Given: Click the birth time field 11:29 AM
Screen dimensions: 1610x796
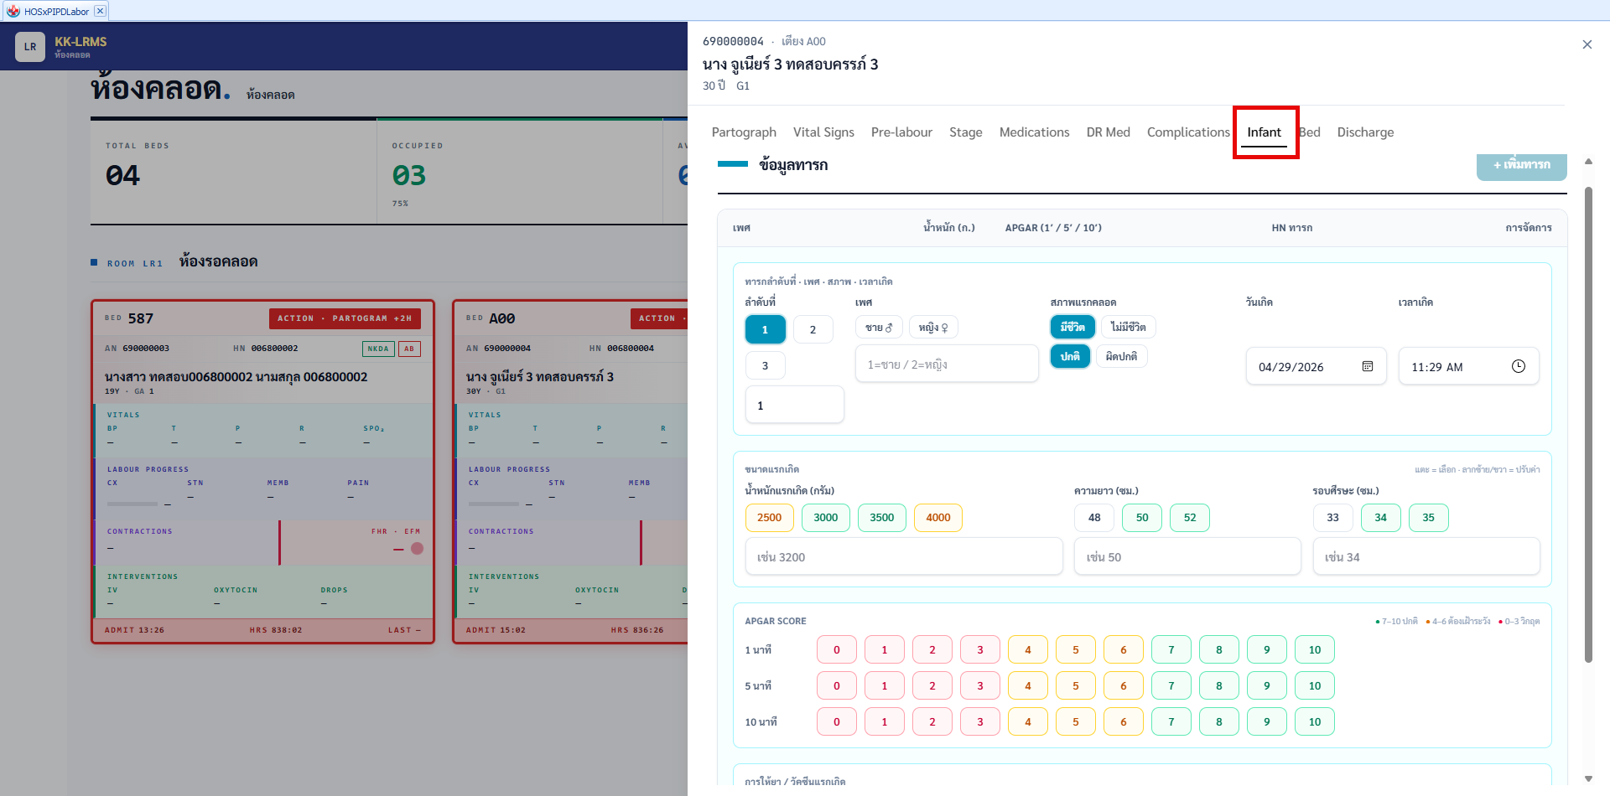Looking at the screenshot, I should pos(1468,367).
